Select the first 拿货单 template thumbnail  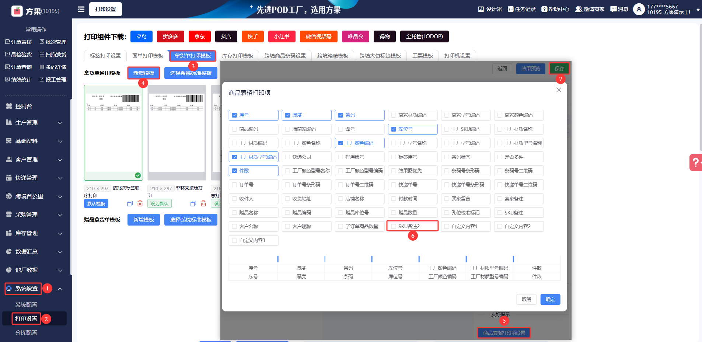click(x=113, y=133)
